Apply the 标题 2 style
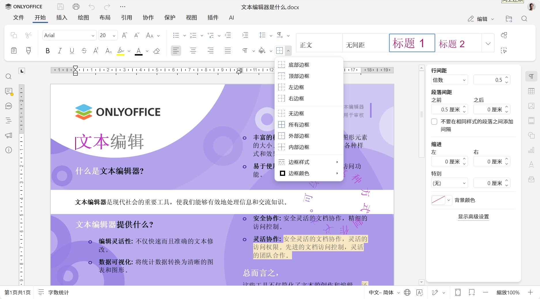 [458, 43]
